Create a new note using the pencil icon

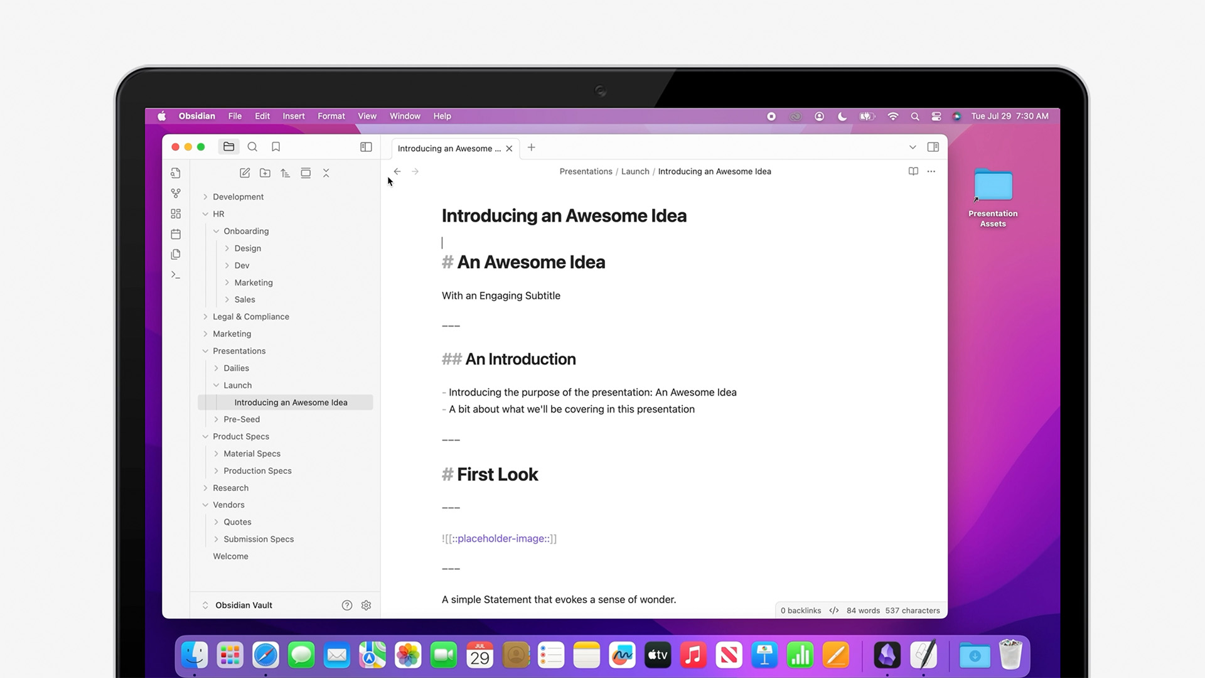245,173
